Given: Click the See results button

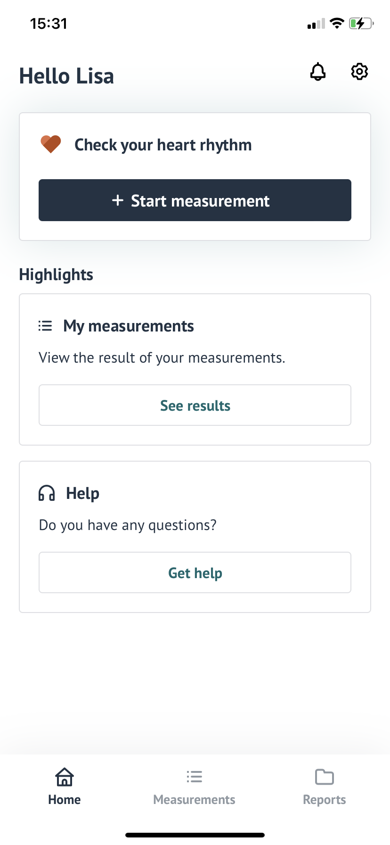Looking at the screenshot, I should [x=195, y=406].
